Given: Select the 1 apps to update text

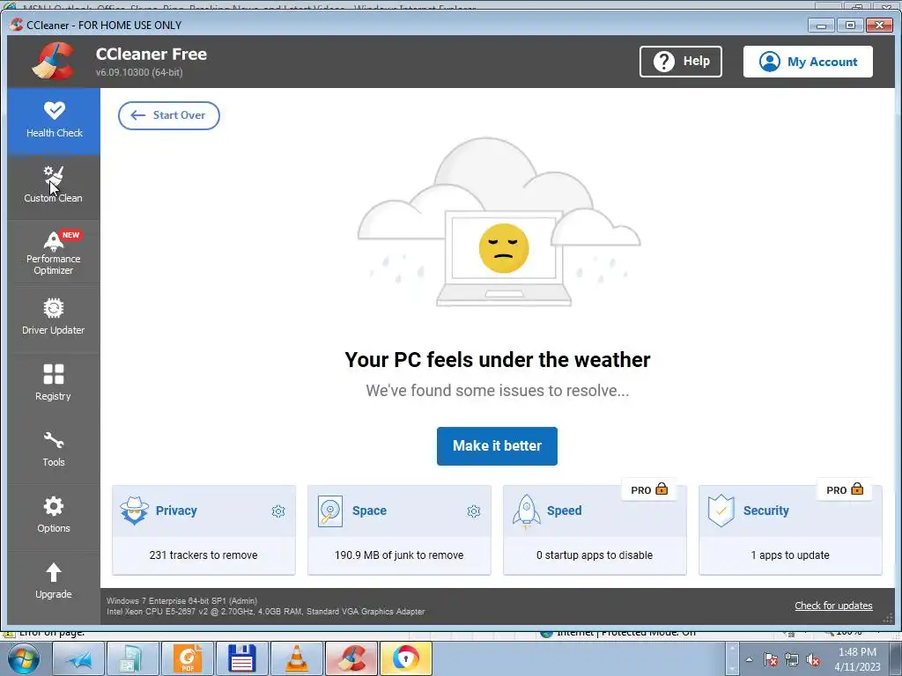Looking at the screenshot, I should click(x=790, y=555).
